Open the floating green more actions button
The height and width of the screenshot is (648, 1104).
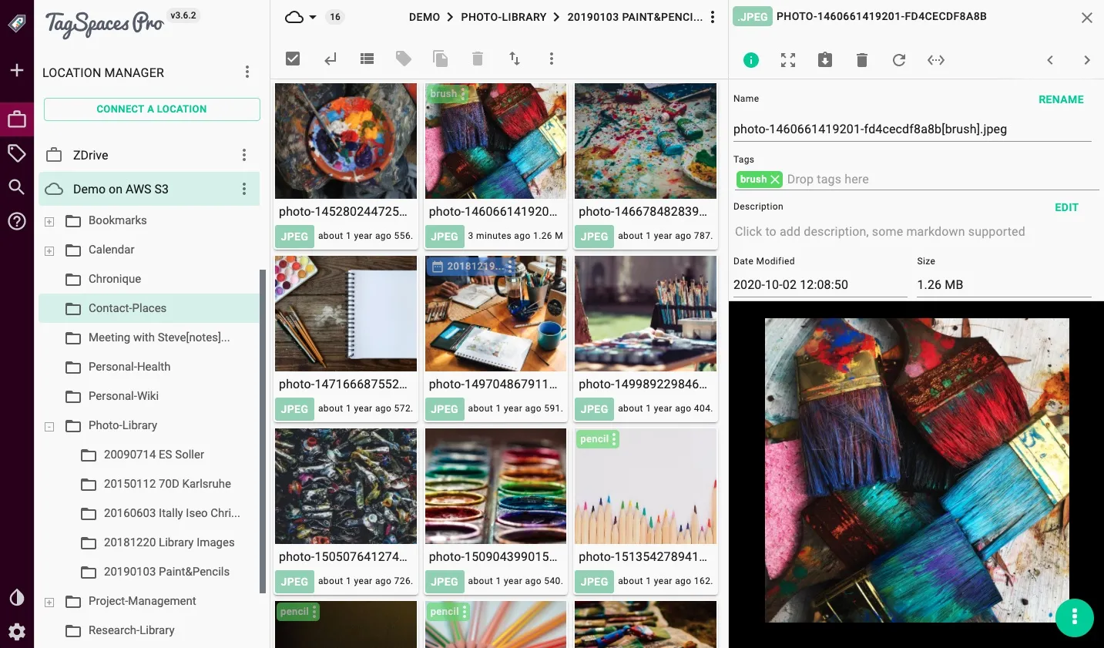click(x=1075, y=618)
